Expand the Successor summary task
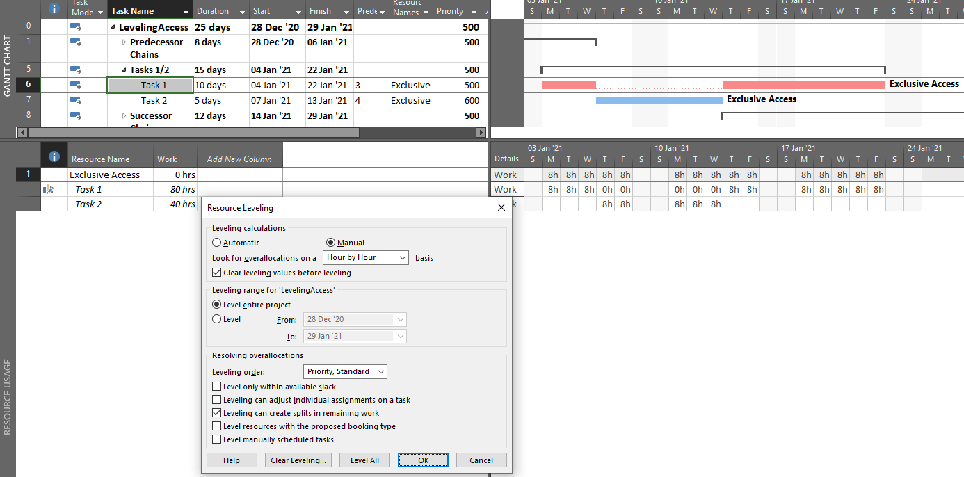Viewport: 964px width, 477px height. click(x=124, y=115)
